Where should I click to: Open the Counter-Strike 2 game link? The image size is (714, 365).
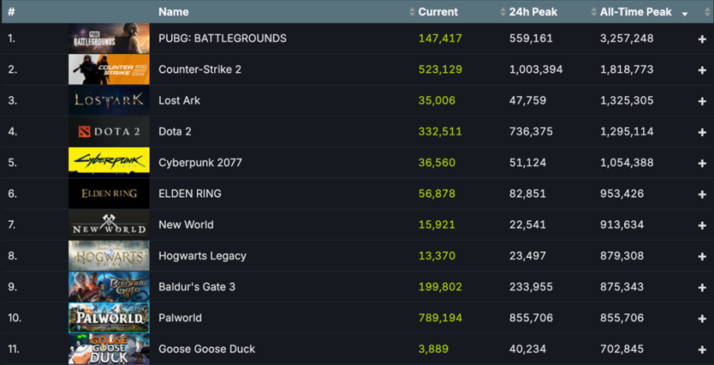(x=200, y=69)
